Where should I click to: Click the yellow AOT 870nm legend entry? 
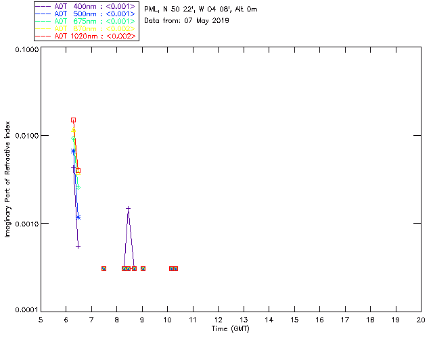[x=85, y=28]
